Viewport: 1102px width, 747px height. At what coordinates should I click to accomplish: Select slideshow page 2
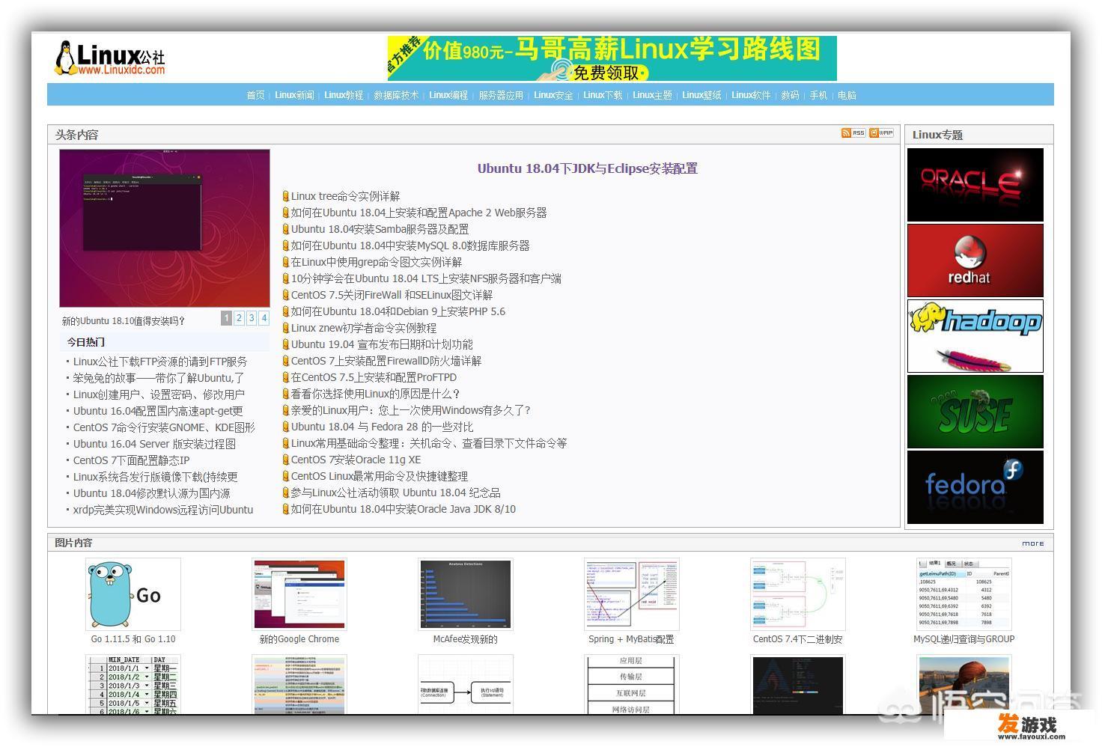point(240,318)
